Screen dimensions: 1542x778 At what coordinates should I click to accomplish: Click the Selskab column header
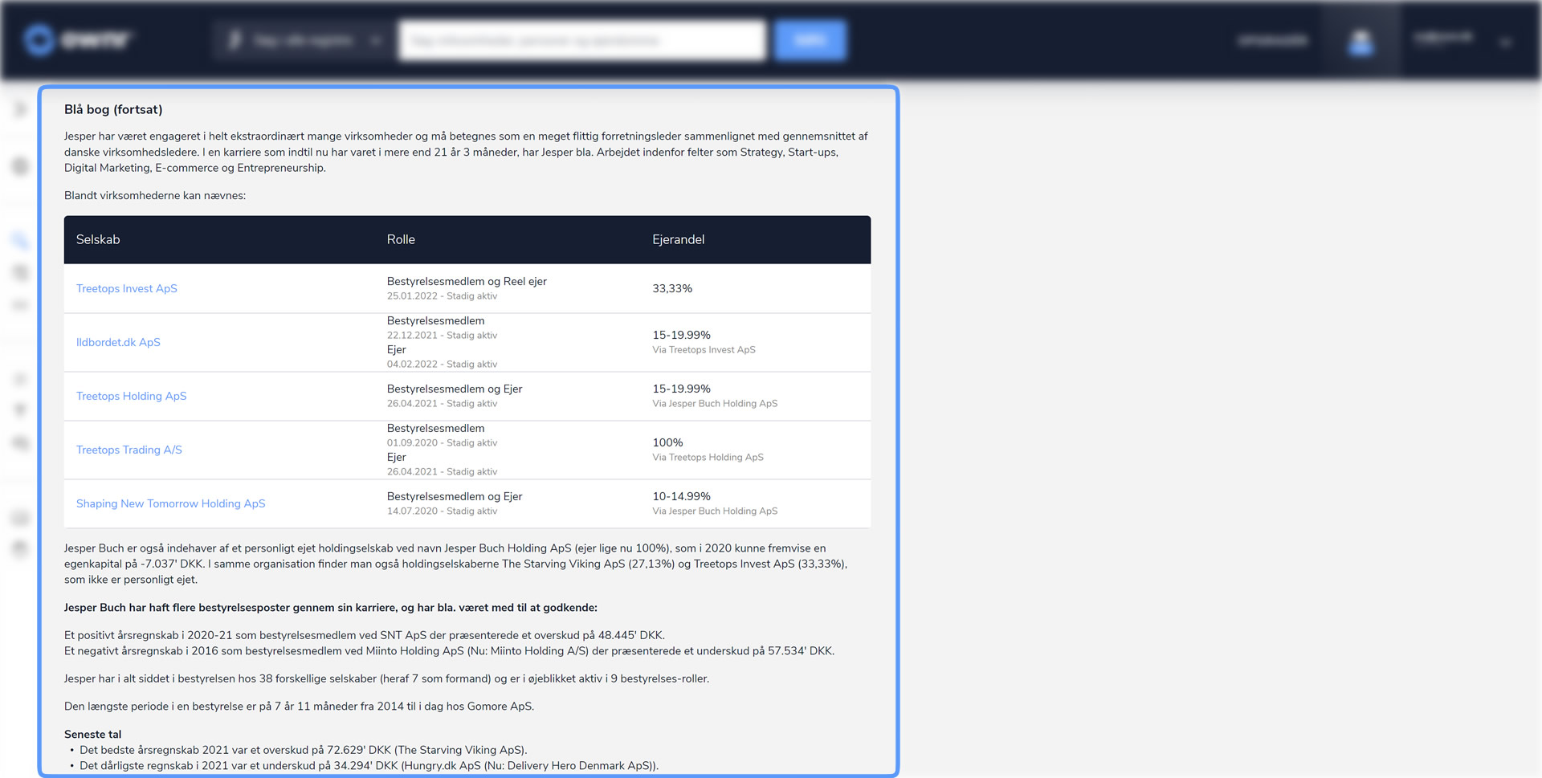tap(98, 239)
